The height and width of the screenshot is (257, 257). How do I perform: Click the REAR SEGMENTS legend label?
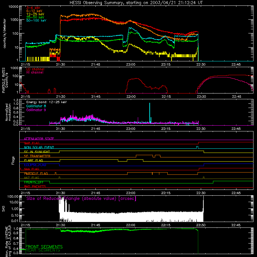(43, 250)
